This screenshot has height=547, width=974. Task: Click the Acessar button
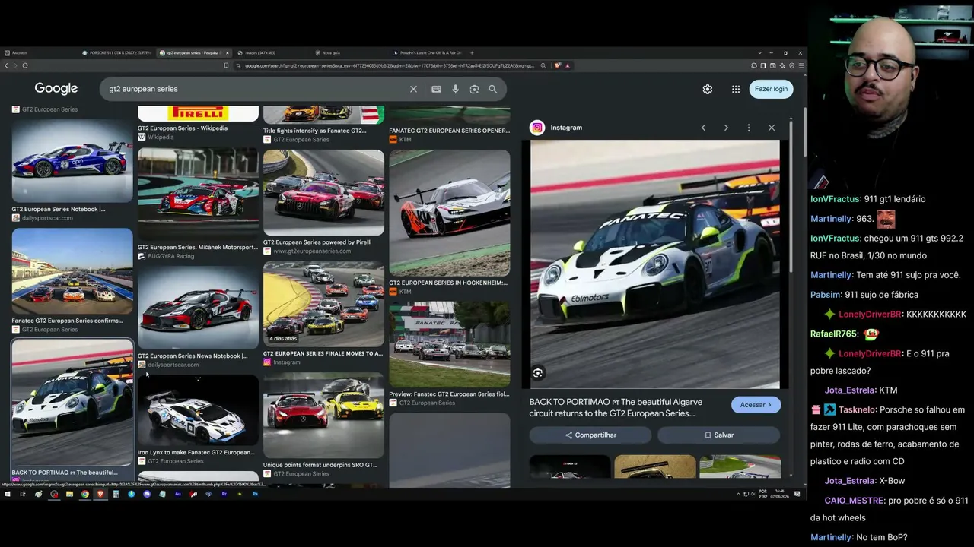756,405
